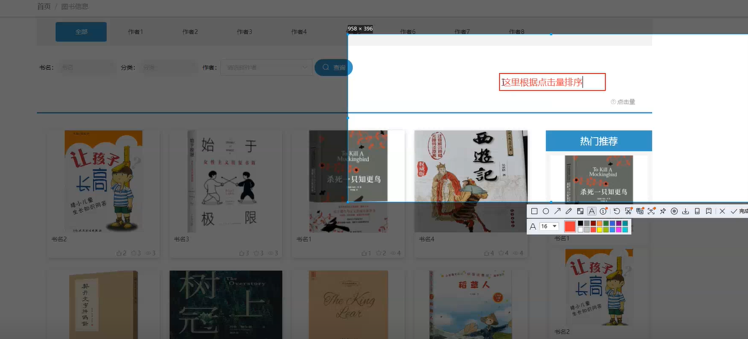Click the scissors long-screenshot icon
This screenshot has height=339, width=748.
tap(628, 211)
